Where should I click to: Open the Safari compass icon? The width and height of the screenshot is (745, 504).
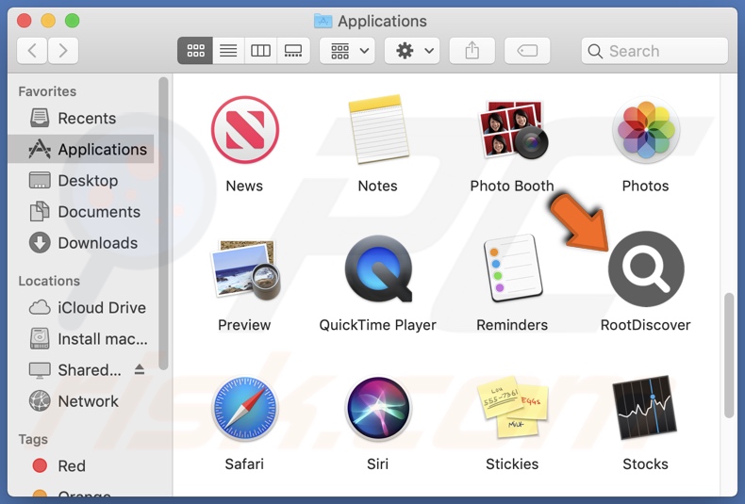[244, 409]
